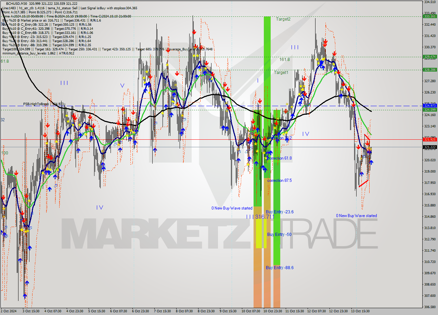
Task: Click the 'Buy Entry -88.6' label
Action: [x=280, y=268]
